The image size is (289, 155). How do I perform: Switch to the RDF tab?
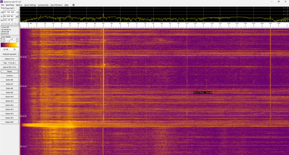(x=12, y=8)
